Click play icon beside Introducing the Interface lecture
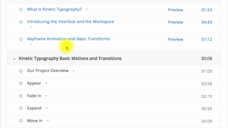 pyautogui.click(x=21, y=22)
